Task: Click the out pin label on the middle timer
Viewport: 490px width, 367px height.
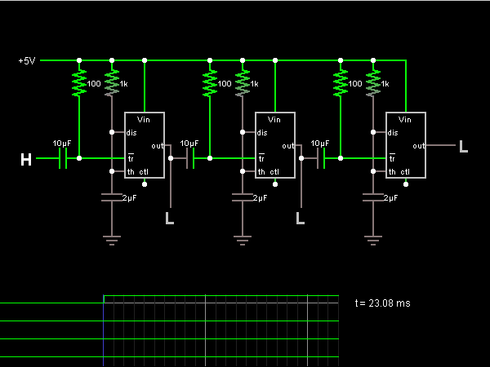Action: pyautogui.click(x=288, y=146)
